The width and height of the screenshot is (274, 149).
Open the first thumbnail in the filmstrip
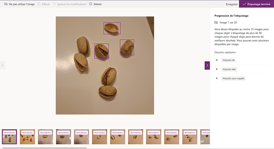pyautogui.click(x=10, y=137)
